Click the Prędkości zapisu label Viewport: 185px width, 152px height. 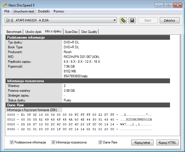[20, 62]
